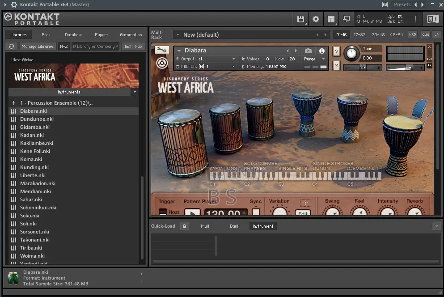
Task: Open instrument edit mode wrench icon
Action: tap(162, 50)
